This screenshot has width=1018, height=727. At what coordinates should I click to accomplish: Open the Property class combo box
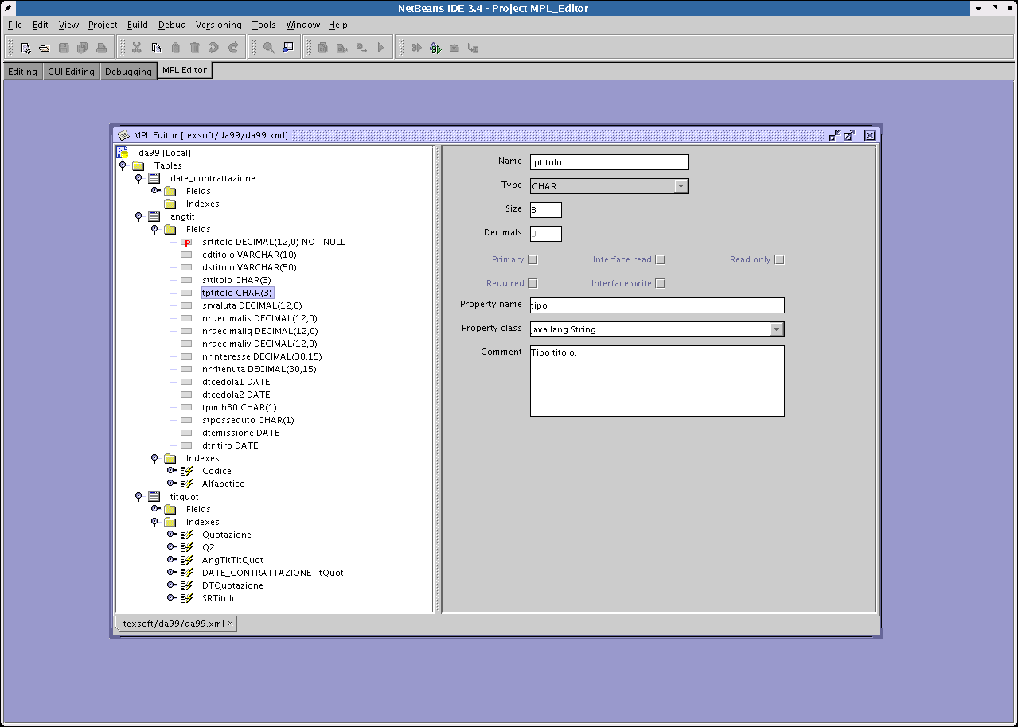pos(777,329)
